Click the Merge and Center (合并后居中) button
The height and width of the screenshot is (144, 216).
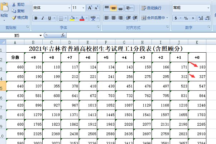pyautogui.click(x=153, y=18)
